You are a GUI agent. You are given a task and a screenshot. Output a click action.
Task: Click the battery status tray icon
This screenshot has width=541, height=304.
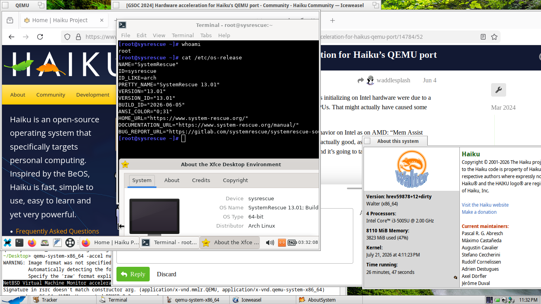coord(292,243)
